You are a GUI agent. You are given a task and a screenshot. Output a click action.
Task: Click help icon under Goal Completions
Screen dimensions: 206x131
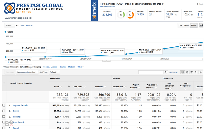coord(185,89)
